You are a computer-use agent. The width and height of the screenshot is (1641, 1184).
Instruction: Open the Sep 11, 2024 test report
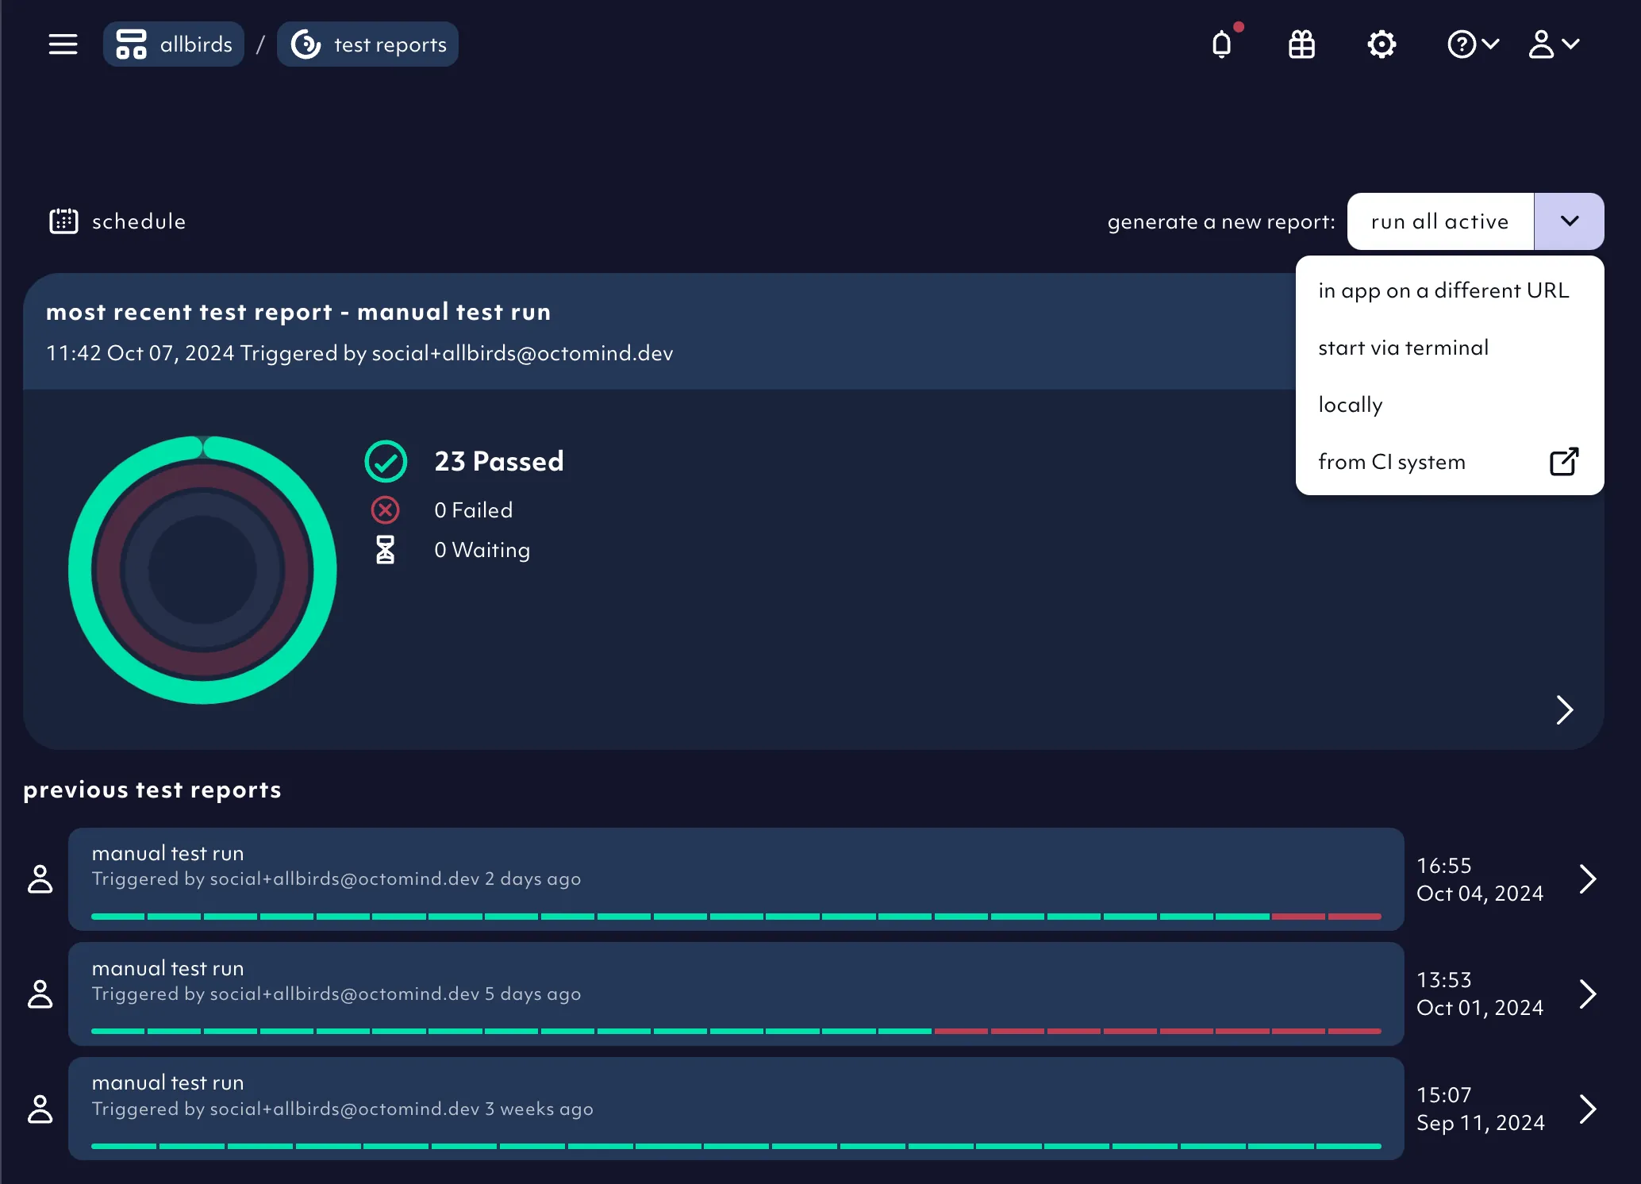(736, 1109)
